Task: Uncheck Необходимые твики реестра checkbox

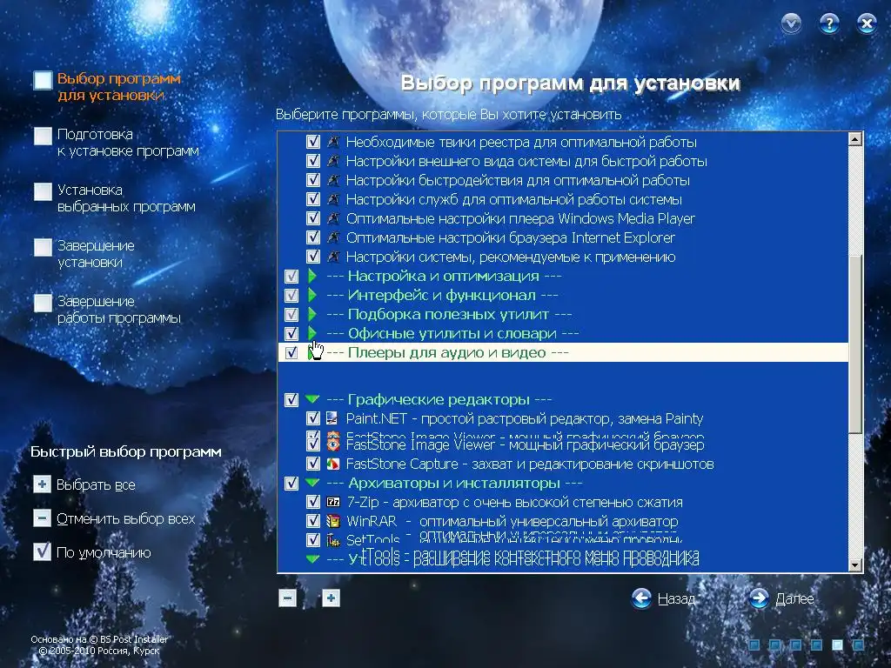Action: pyautogui.click(x=313, y=142)
